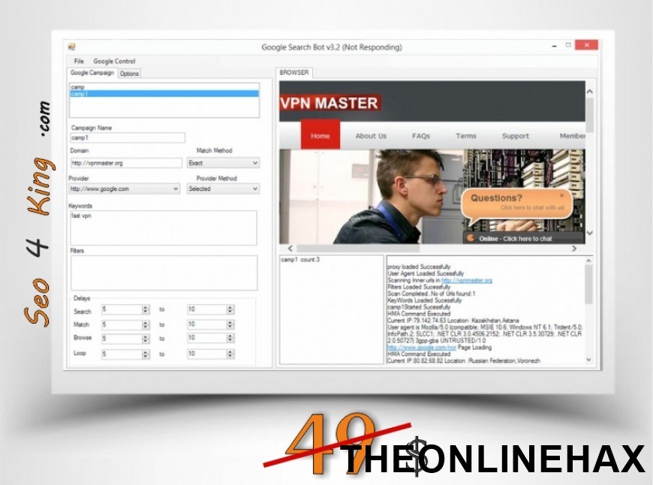Image resolution: width=653 pixels, height=485 pixels.
Task: Click browser scroll right arrow
Action: [574, 249]
